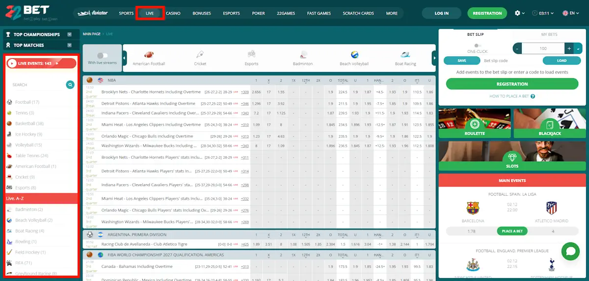Open Esports (8) in sidebar list

click(26, 188)
